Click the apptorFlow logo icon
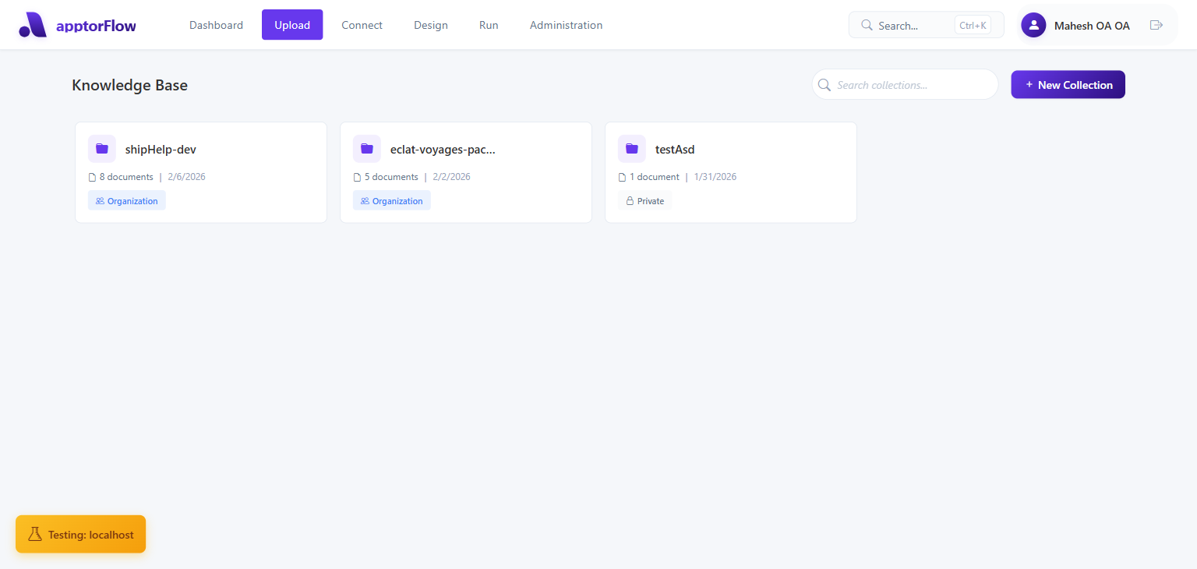 click(x=32, y=24)
